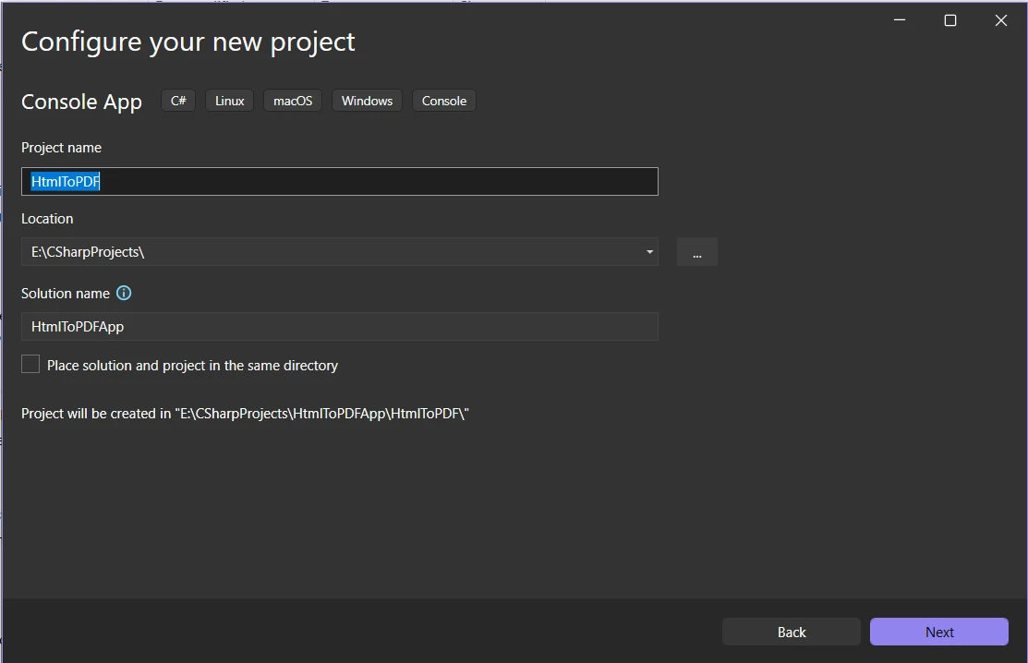This screenshot has height=663, width=1028.
Task: Open the browse location ellipsis button
Action: (x=696, y=252)
